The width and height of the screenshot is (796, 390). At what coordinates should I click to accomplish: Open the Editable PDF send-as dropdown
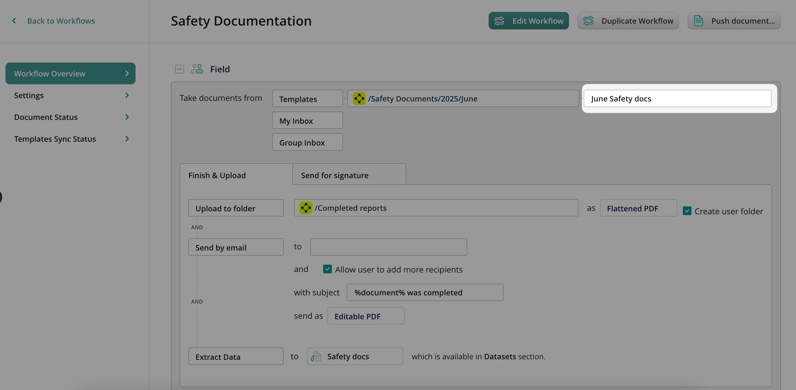(366, 316)
